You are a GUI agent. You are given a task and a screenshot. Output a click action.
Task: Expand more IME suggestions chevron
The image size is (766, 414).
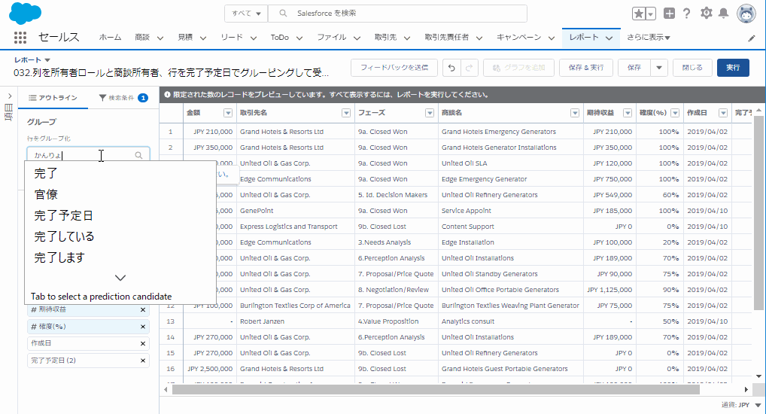tap(120, 278)
